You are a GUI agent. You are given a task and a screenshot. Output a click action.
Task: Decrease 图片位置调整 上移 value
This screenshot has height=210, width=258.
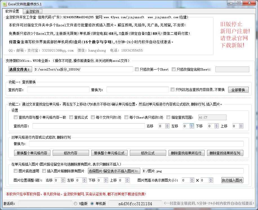tap(127, 181)
